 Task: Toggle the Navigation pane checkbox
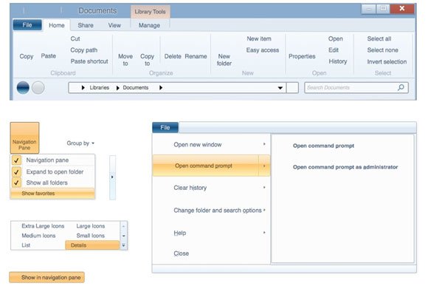point(16,160)
